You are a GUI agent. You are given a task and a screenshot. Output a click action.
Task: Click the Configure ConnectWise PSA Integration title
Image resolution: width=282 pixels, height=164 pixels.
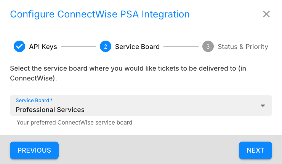tap(100, 14)
